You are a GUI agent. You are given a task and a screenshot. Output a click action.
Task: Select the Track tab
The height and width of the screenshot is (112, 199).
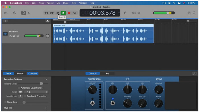coord(9,73)
